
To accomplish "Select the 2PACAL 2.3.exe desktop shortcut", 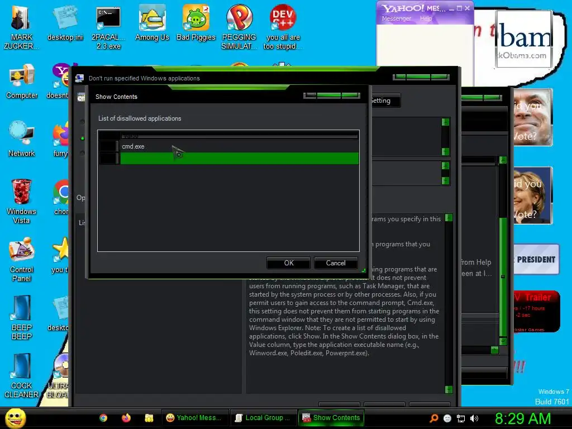I will [108, 27].
